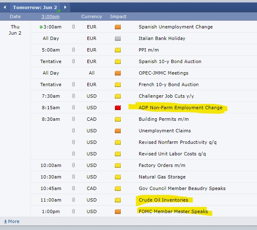Go to previous day with left arrow
257x230 pixels.
pos(5,7)
